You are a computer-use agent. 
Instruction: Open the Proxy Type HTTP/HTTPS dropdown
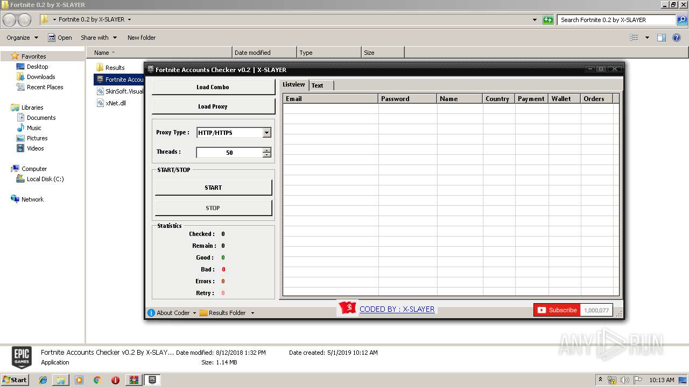(266, 133)
